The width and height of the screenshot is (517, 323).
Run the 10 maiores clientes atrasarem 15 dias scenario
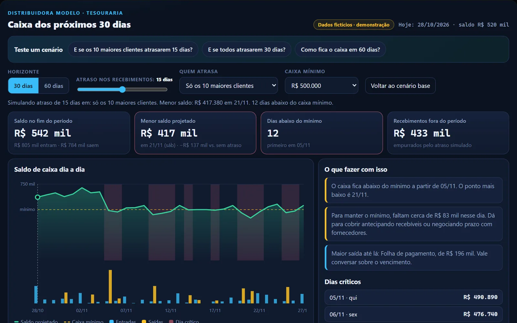[133, 50]
